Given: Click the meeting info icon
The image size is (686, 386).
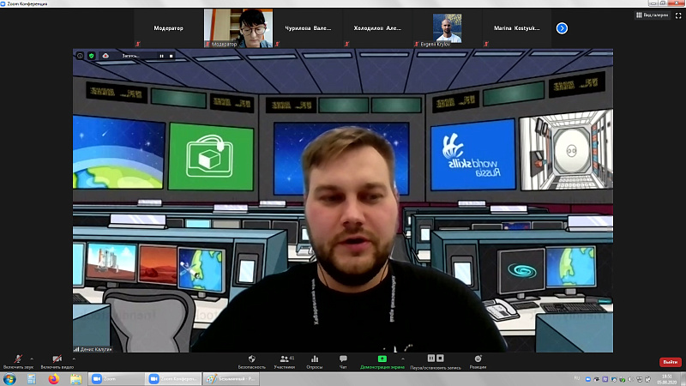Looking at the screenshot, I should [x=80, y=56].
